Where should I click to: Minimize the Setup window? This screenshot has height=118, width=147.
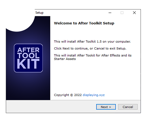pos(110,13)
